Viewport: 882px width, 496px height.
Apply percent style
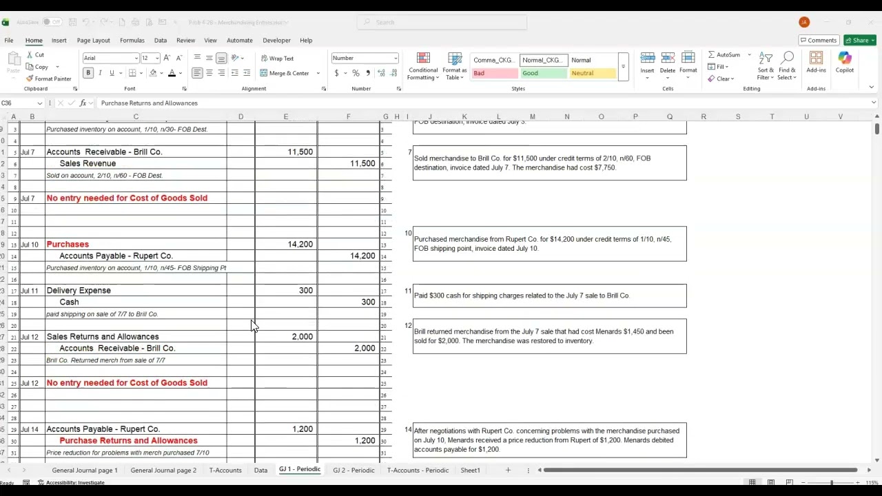[x=356, y=73]
